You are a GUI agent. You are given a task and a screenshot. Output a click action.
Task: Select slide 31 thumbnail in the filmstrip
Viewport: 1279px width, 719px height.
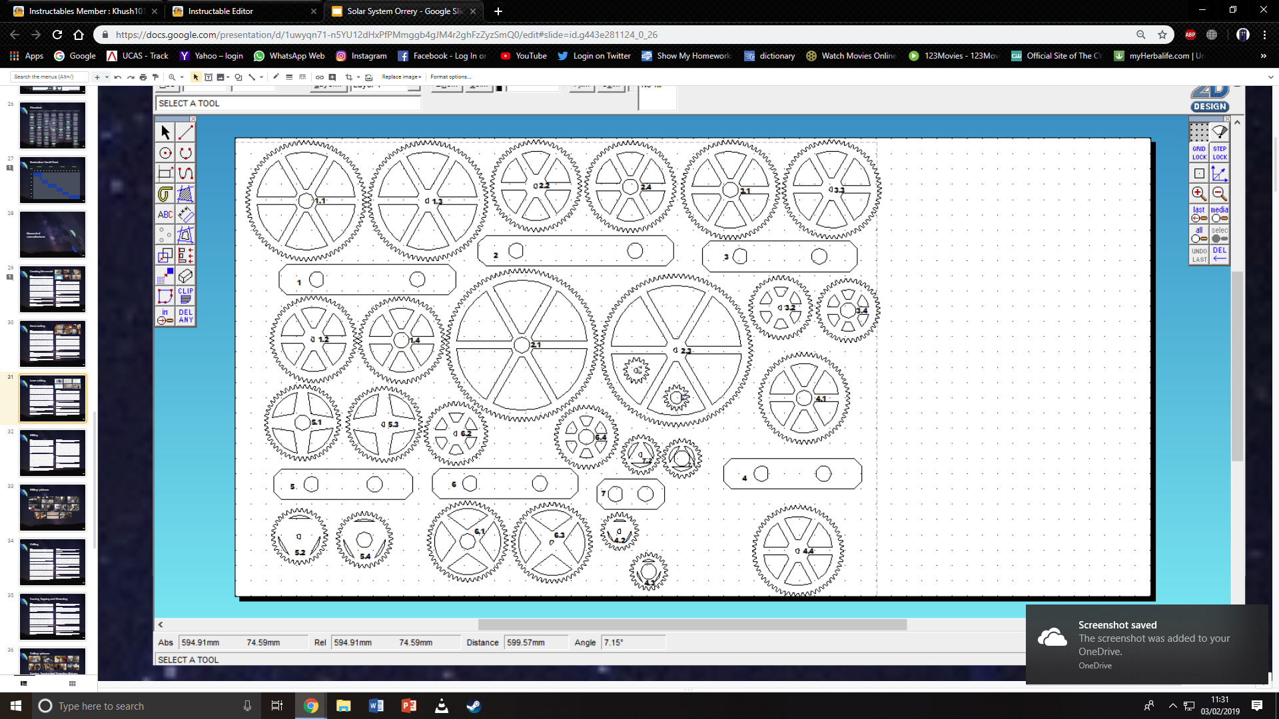tap(53, 398)
